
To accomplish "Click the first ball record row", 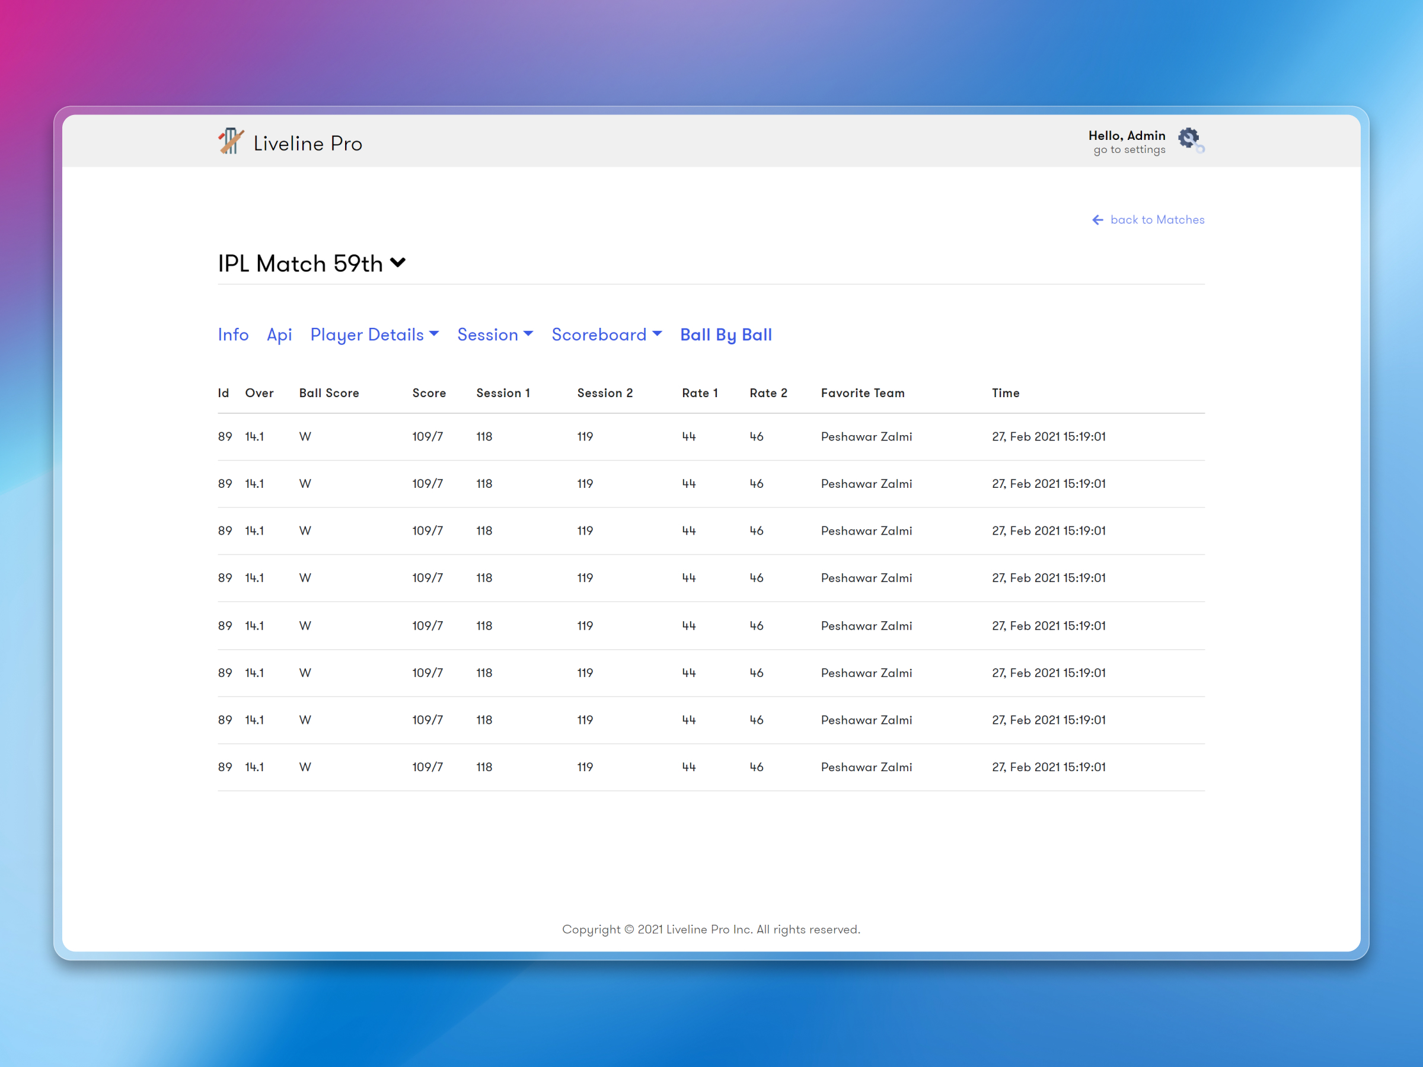I will 707,436.
